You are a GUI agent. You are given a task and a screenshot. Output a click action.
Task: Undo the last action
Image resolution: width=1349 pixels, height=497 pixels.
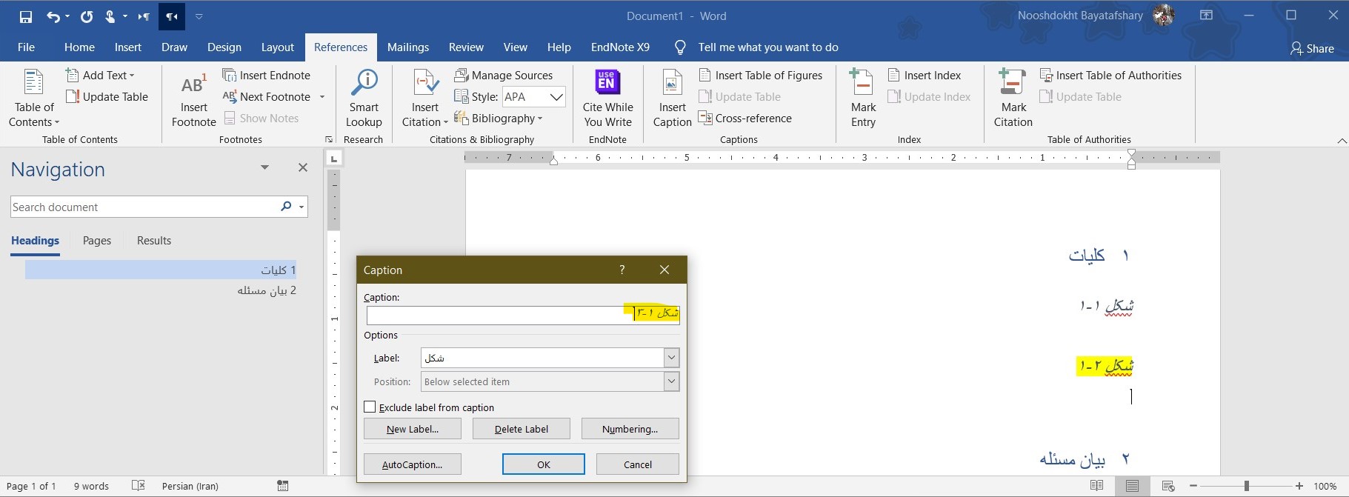53,16
